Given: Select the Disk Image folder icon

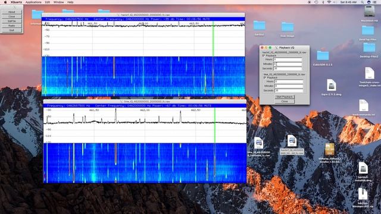Looking at the screenshot, I should pos(288,27).
